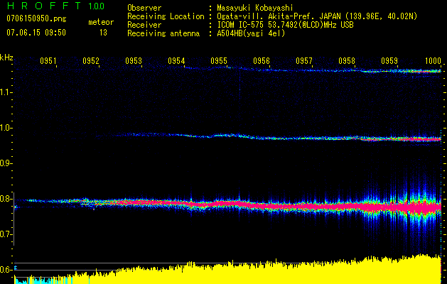Screen dimensions: 447x284
Task: Click the 1000 time marker
Action: (433, 62)
